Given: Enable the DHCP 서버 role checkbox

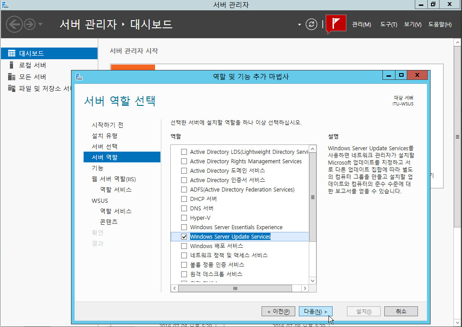Looking at the screenshot, I should (184, 199).
